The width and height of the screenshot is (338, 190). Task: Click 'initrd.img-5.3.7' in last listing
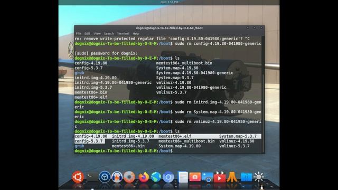(130, 141)
